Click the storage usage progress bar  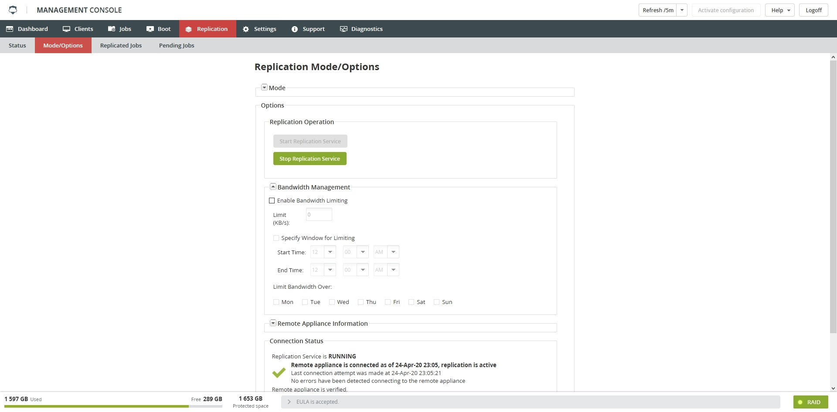(113, 406)
